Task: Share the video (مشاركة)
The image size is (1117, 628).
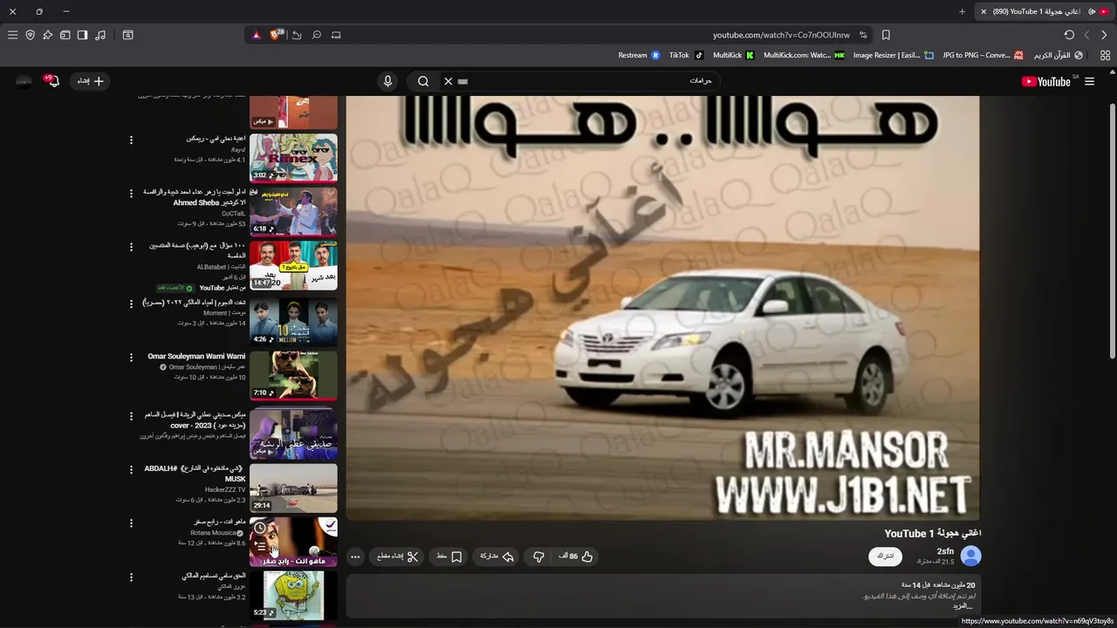Action: point(497,556)
